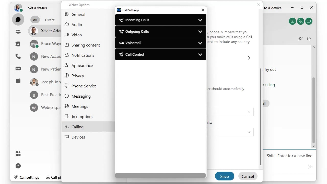The height and width of the screenshot is (184, 327).
Task: Expand the Call Control section
Action: tap(160, 54)
